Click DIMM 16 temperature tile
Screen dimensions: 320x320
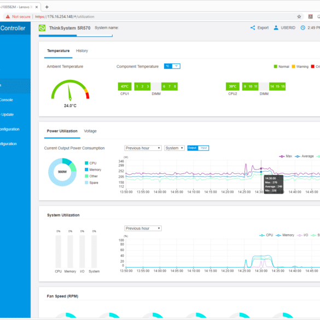(x=283, y=86)
